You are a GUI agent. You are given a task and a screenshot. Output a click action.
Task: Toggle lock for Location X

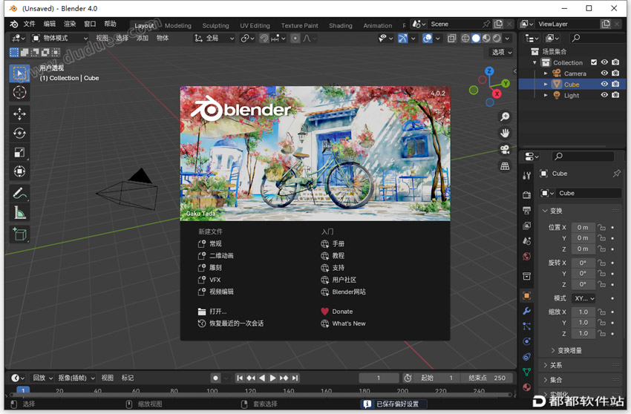(601, 227)
